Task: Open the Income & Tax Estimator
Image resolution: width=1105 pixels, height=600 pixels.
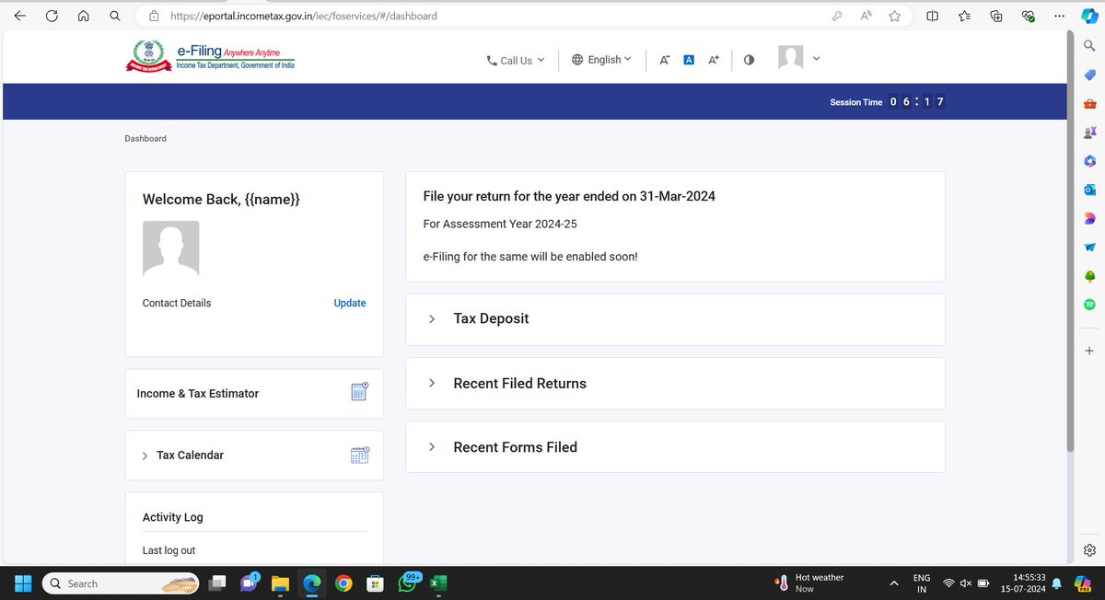Action: click(254, 393)
